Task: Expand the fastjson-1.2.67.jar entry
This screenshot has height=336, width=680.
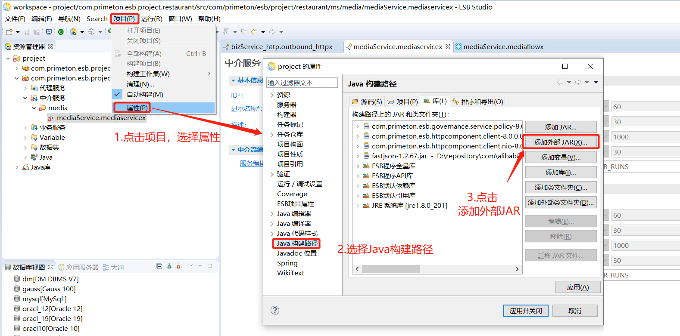Action: [358, 156]
